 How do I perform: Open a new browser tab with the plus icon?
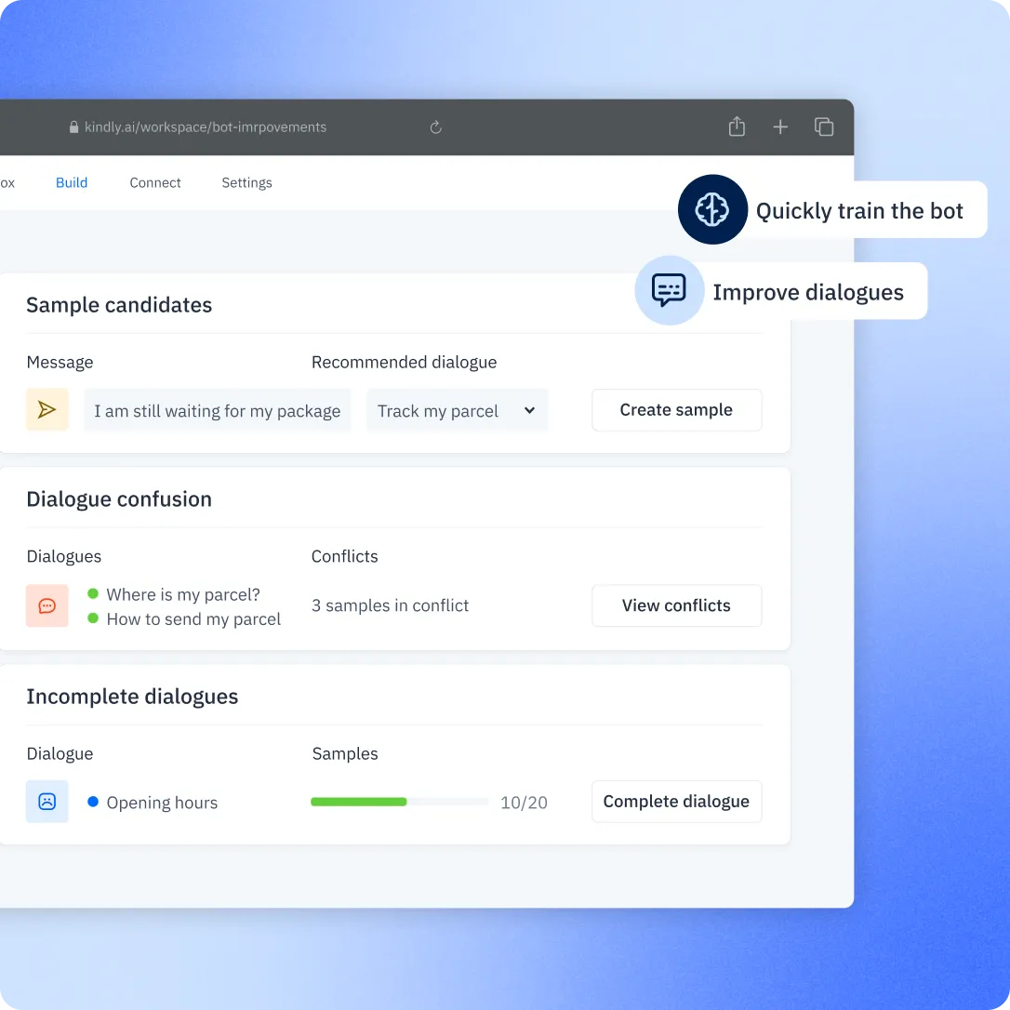click(780, 126)
